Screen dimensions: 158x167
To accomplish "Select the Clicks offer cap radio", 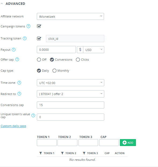I will point(78,60).
